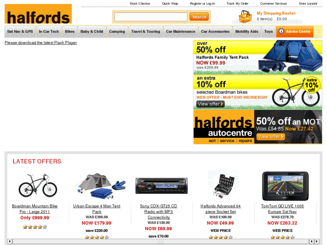Screen dimensions: 327x245
Task: Click left arrow of offers scrollbar
Action: [x=10, y=241]
